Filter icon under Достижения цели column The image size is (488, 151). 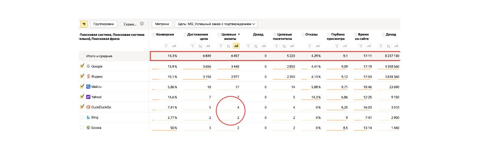(193, 46)
